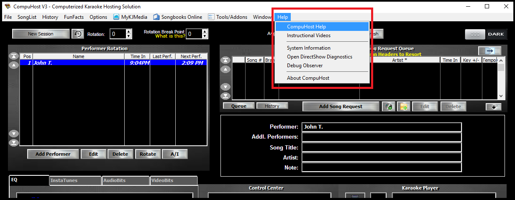515x200 pixels.
Task: Switch to the History view of queue
Action: [272, 106]
